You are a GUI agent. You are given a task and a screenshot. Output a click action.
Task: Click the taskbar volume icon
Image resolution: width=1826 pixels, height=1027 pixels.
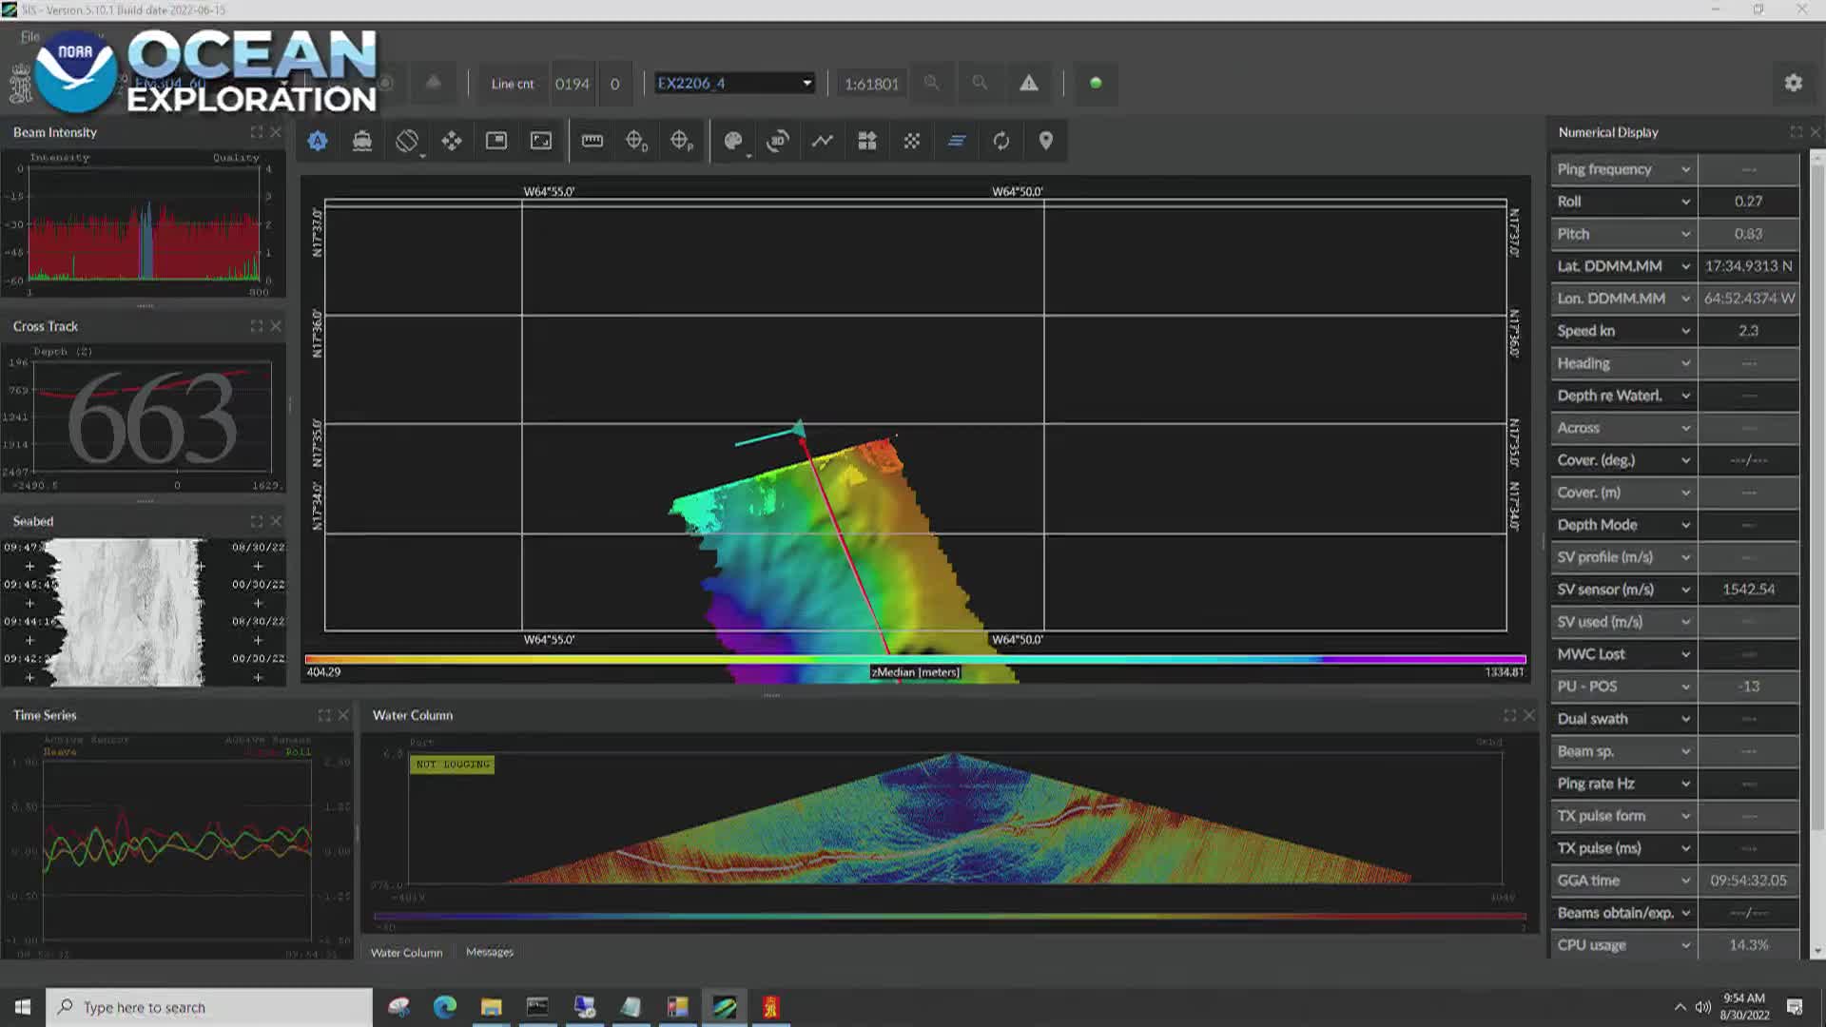tap(1702, 1007)
